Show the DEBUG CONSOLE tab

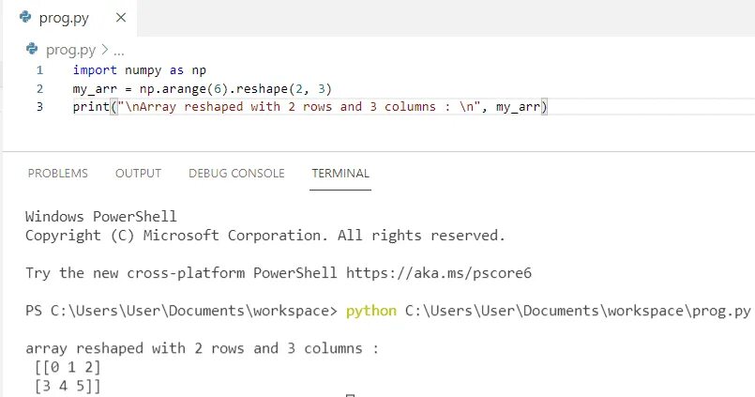click(x=236, y=174)
